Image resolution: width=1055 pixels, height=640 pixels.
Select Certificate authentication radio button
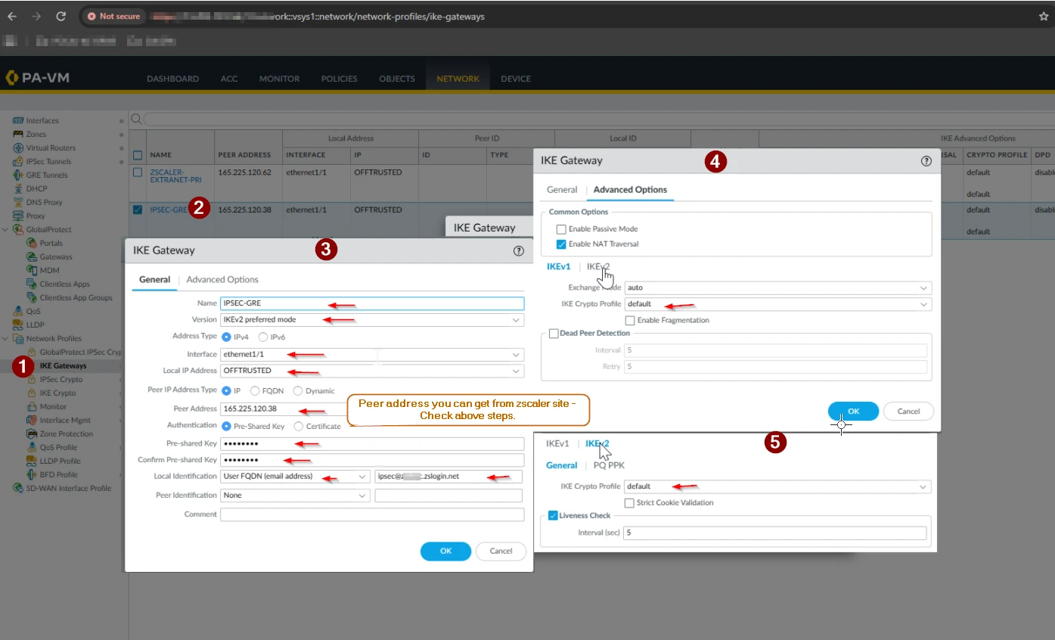(x=299, y=427)
